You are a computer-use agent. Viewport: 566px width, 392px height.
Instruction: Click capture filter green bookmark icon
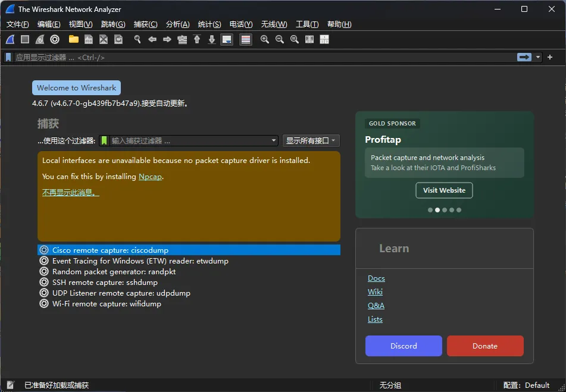click(x=104, y=140)
